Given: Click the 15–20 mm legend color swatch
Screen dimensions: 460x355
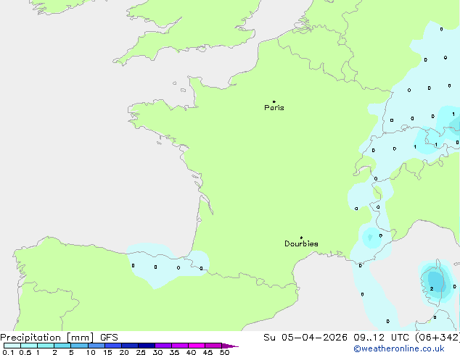Looking at the screenshot, I should (113, 346).
